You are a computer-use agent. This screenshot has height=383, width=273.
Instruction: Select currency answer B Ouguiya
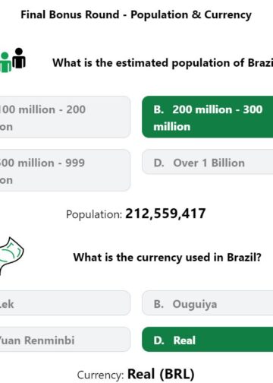click(207, 303)
